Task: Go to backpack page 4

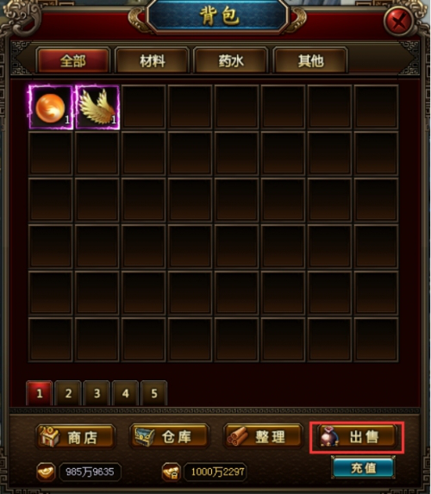Action: pos(125,393)
